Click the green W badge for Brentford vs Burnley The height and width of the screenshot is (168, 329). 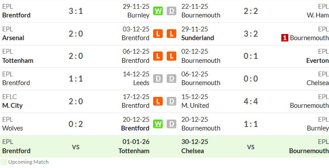pyautogui.click(x=158, y=11)
